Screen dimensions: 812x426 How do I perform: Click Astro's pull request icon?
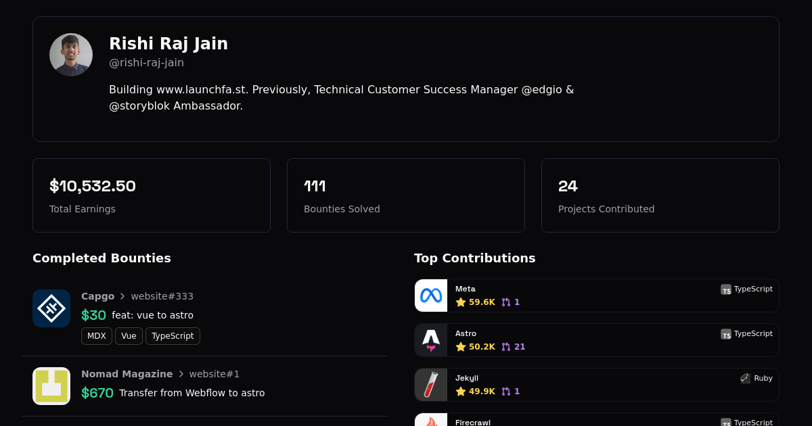506,347
